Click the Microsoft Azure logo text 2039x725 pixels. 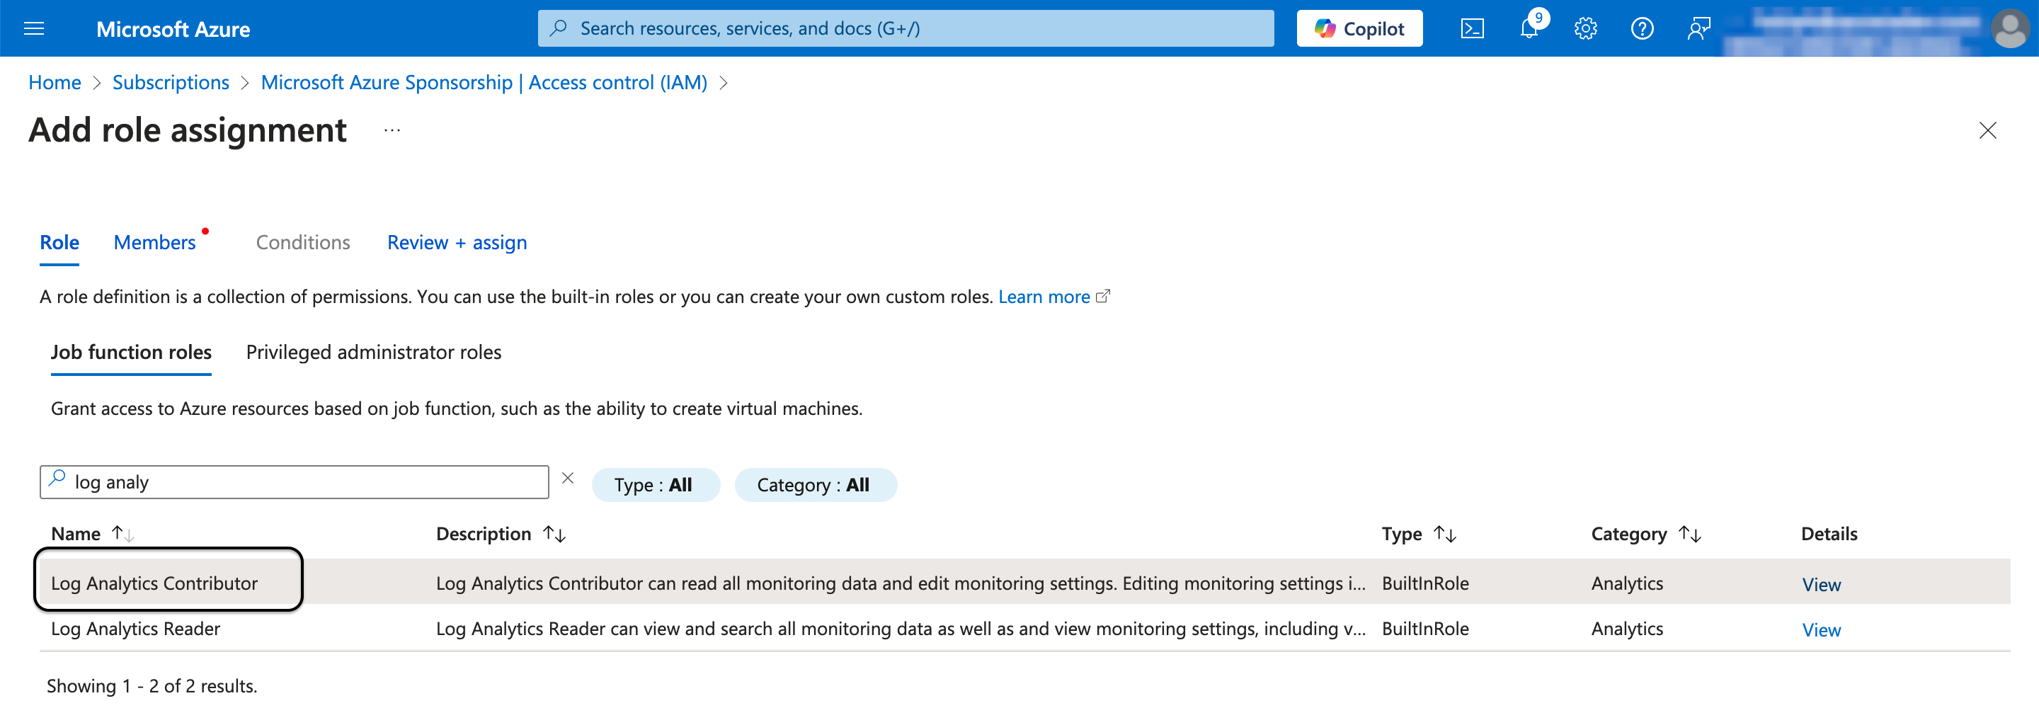[x=173, y=29]
